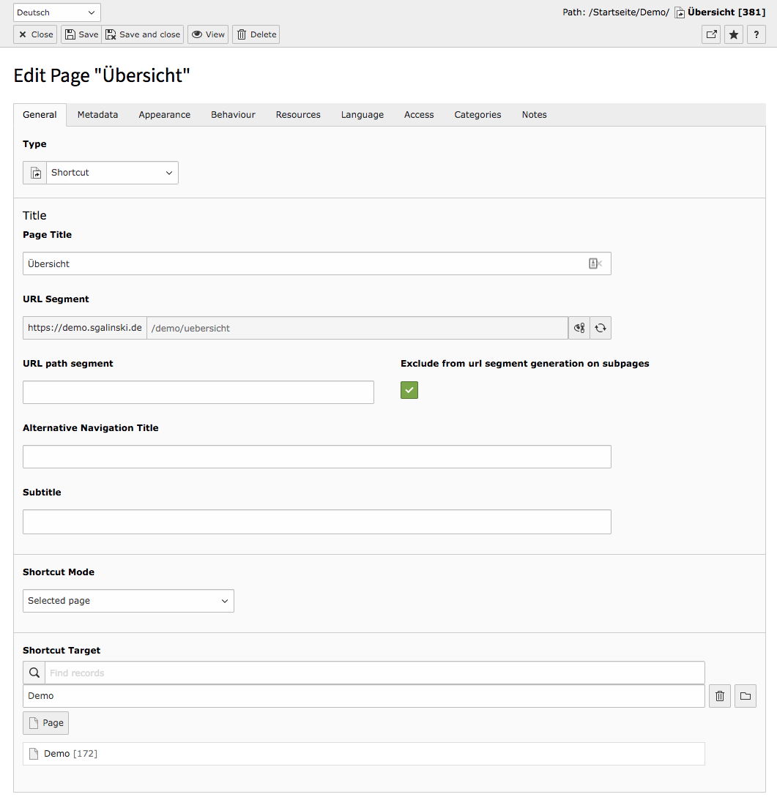The image size is (777, 797).
Task: Open help via the question mark icon
Action: coord(756,34)
